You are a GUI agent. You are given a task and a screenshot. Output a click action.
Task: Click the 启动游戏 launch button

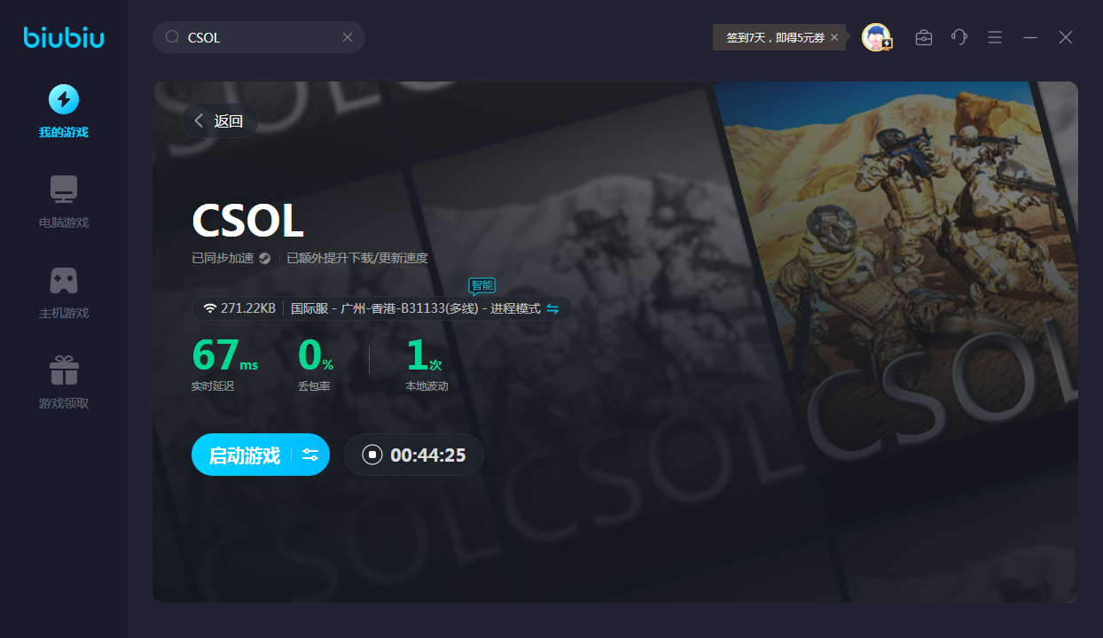pyautogui.click(x=244, y=455)
